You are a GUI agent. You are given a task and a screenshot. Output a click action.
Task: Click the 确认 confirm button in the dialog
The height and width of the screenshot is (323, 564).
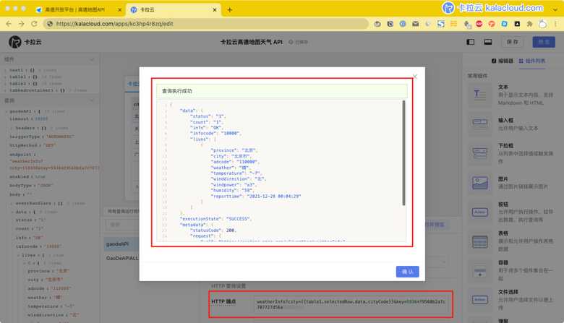click(407, 272)
